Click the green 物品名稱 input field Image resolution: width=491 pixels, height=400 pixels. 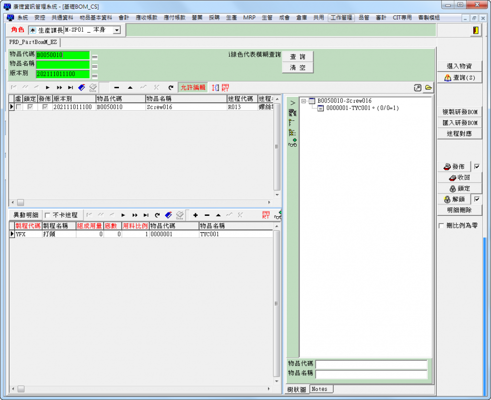(x=62, y=64)
